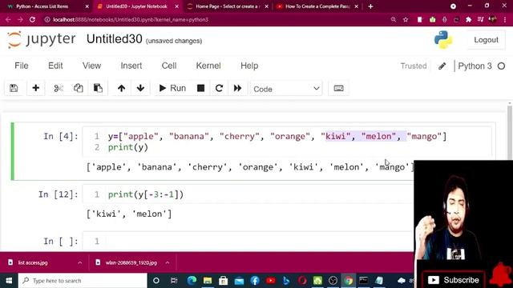Screen dimensions: 513x288
Task: Restart the kernel icon
Action: (219, 88)
